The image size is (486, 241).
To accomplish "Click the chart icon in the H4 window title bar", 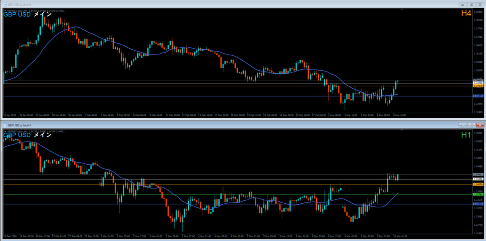I will (x=4, y=3).
